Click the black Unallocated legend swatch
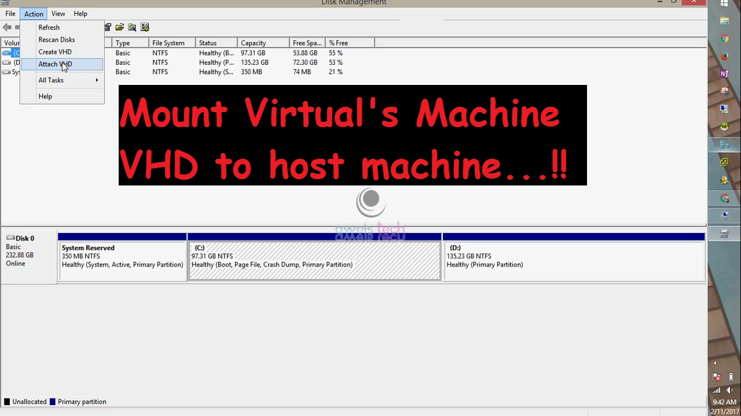Image resolution: width=741 pixels, height=416 pixels. (x=7, y=402)
